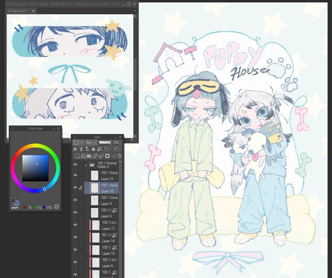Toggle visibility of Layer 9
This screenshot has width=332, height=278.
pos(75,200)
